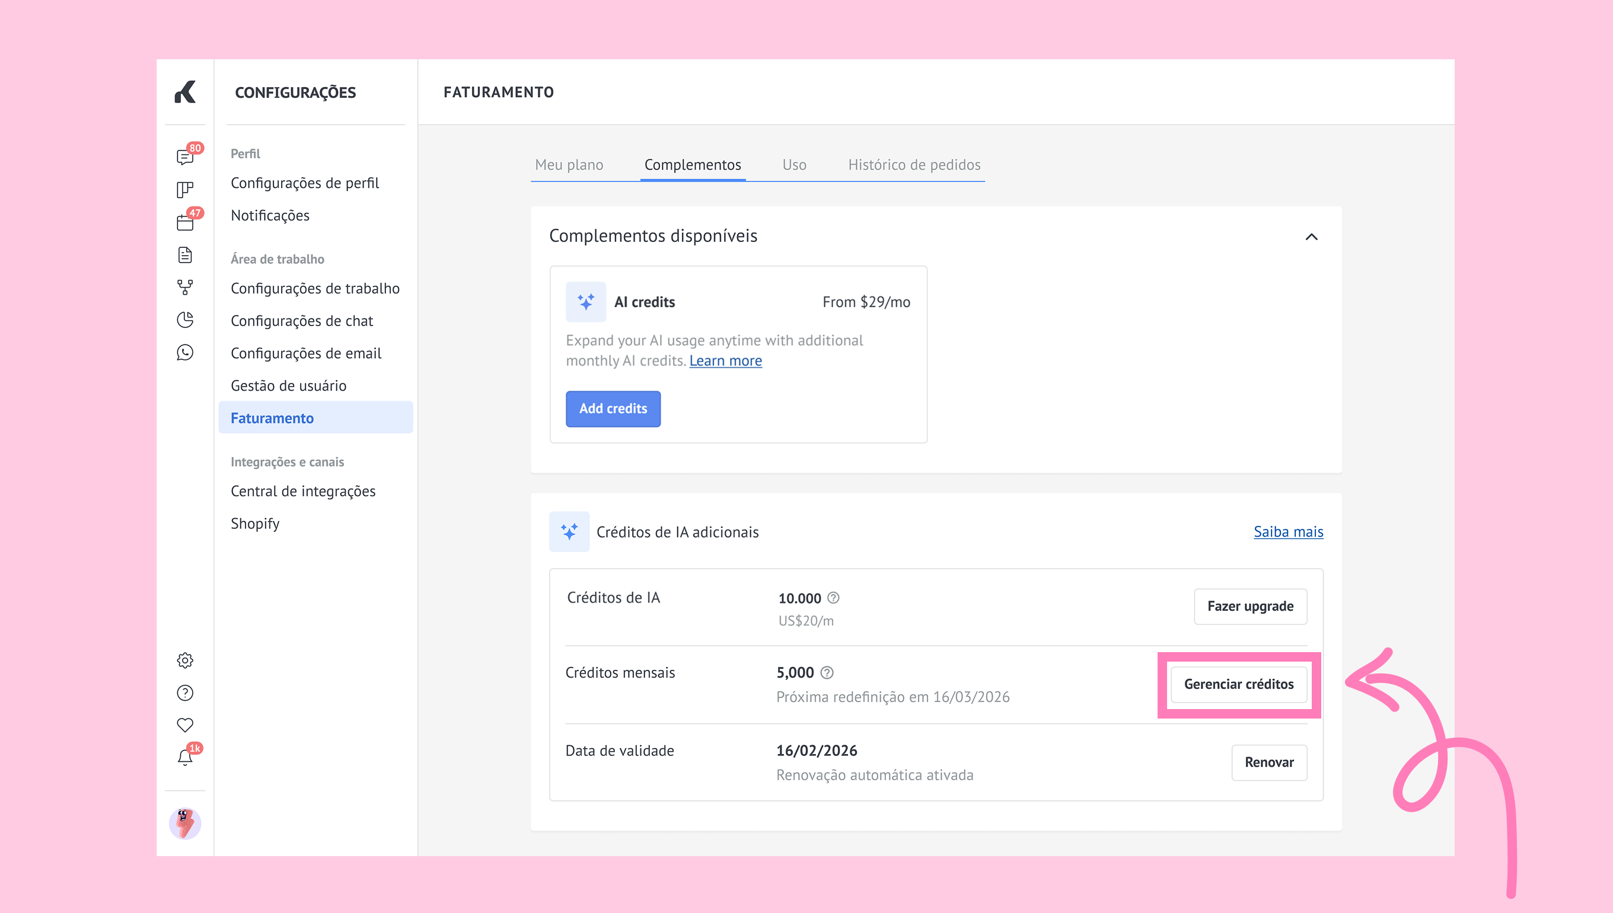This screenshot has width=1613, height=913.
Task: Open the help question mark icon
Action: click(x=185, y=693)
